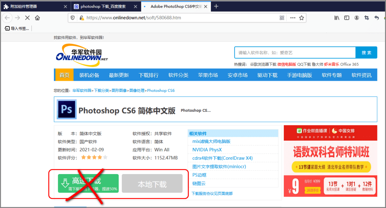Open hot search link 虾米音乐

coord(332,64)
